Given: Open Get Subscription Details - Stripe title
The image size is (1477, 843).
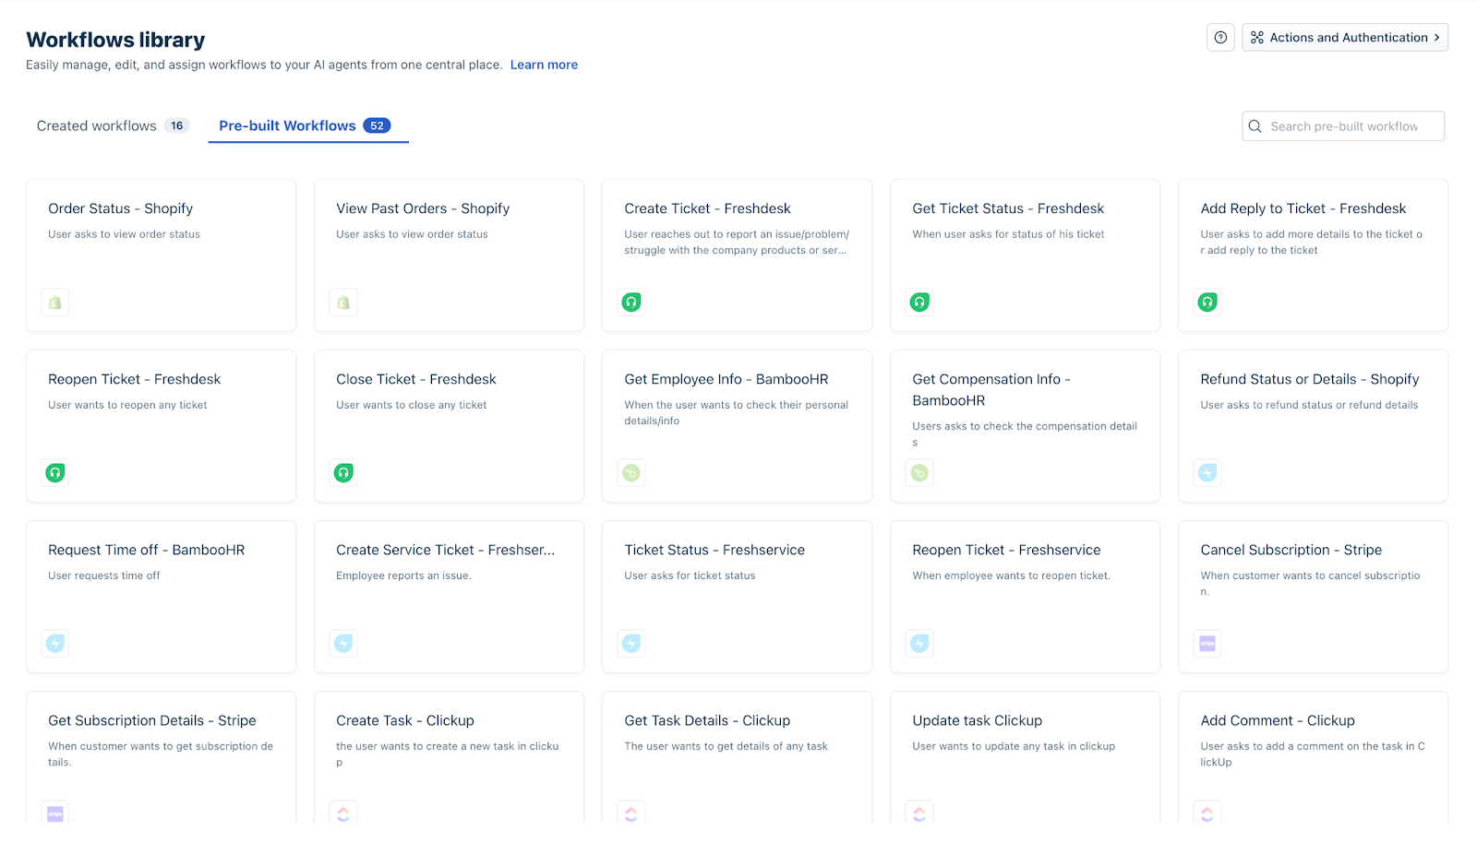Looking at the screenshot, I should pyautogui.click(x=152, y=720).
